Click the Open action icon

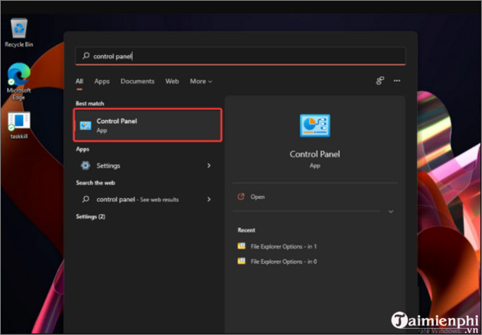[x=241, y=197]
